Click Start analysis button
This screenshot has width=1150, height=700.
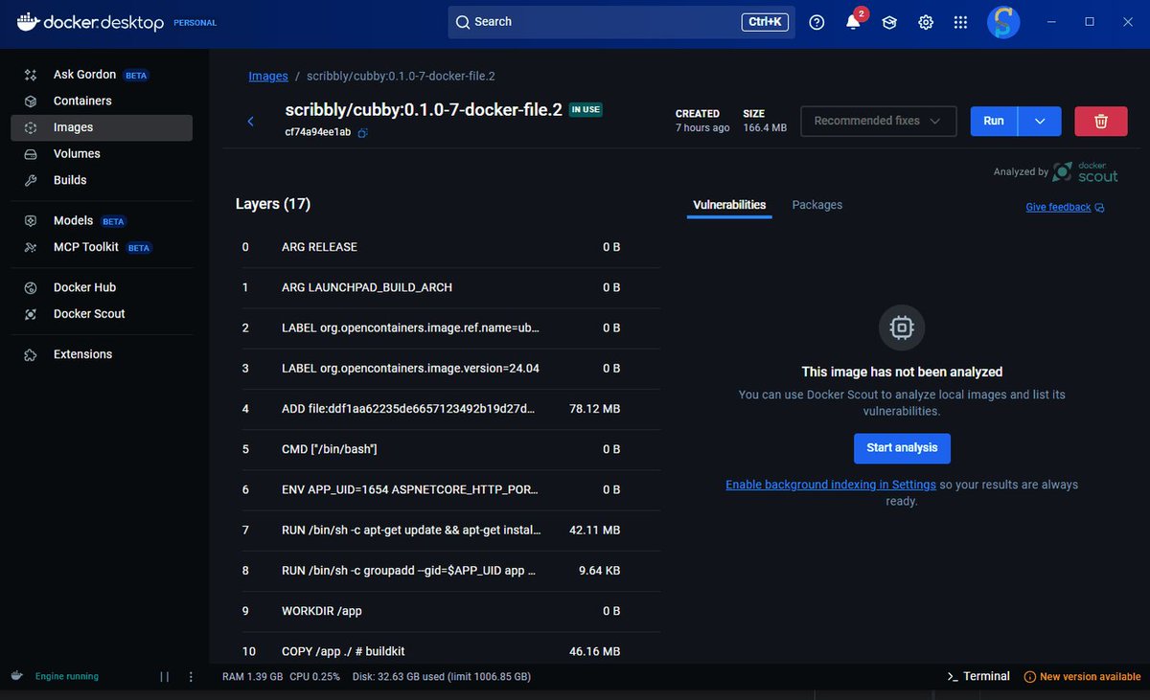tap(902, 448)
